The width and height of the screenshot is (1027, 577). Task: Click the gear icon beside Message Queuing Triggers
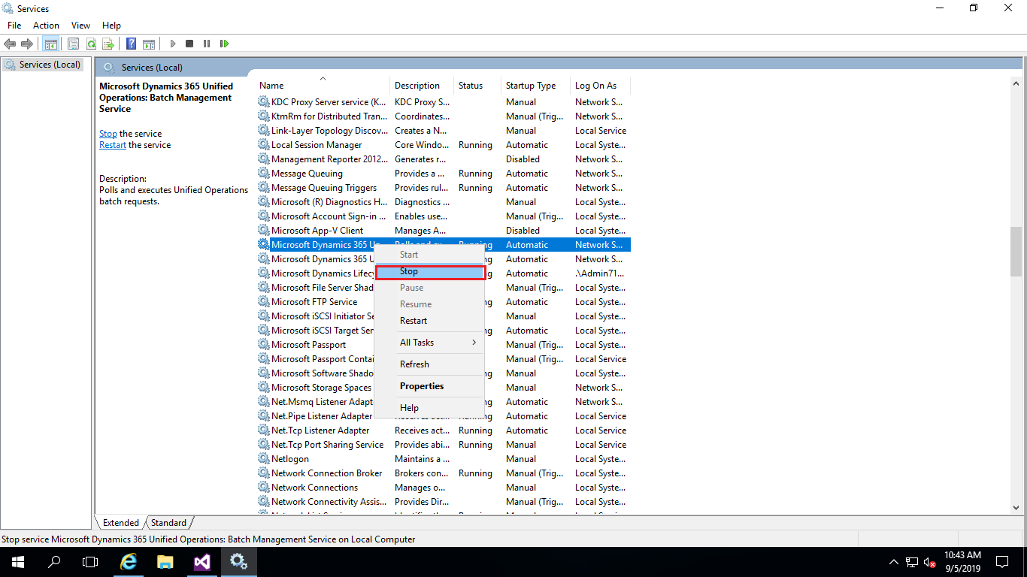pos(263,188)
